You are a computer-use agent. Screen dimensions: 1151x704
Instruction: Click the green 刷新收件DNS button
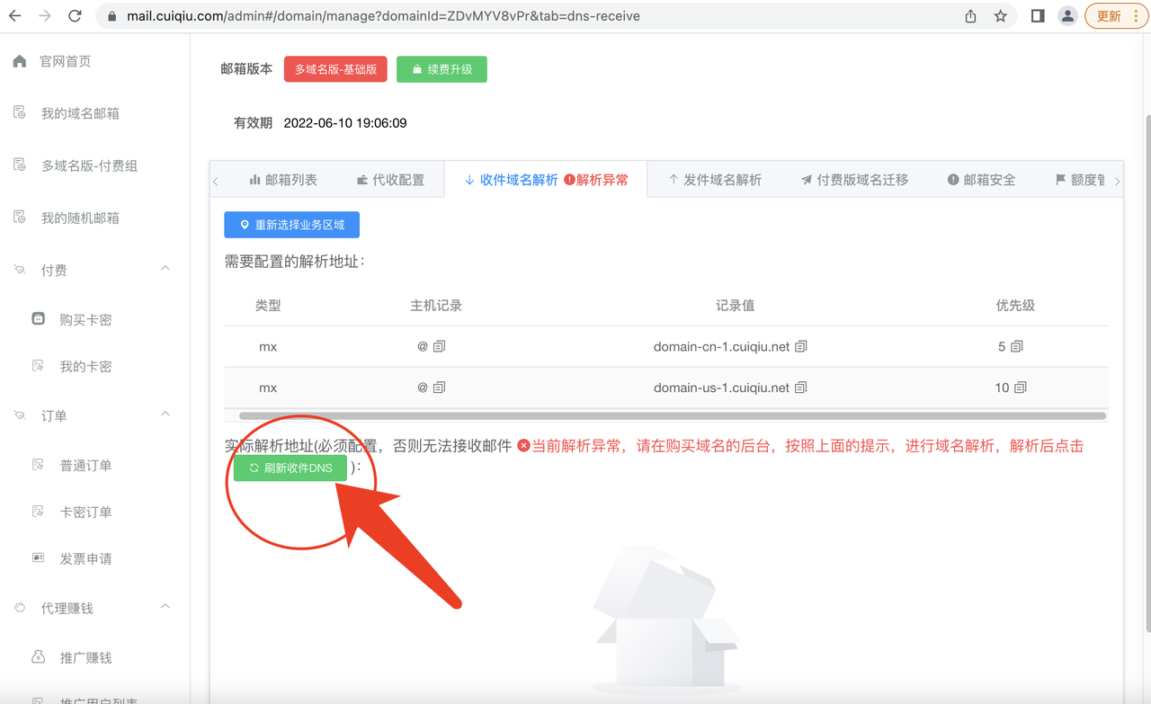click(290, 468)
